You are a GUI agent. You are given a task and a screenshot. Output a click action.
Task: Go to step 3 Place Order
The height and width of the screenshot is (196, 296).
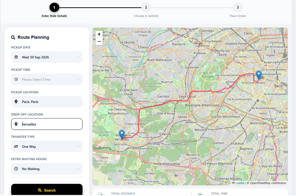point(238,7)
